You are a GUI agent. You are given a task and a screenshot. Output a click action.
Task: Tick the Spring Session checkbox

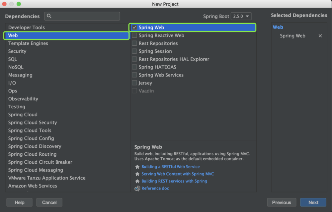[134, 51]
